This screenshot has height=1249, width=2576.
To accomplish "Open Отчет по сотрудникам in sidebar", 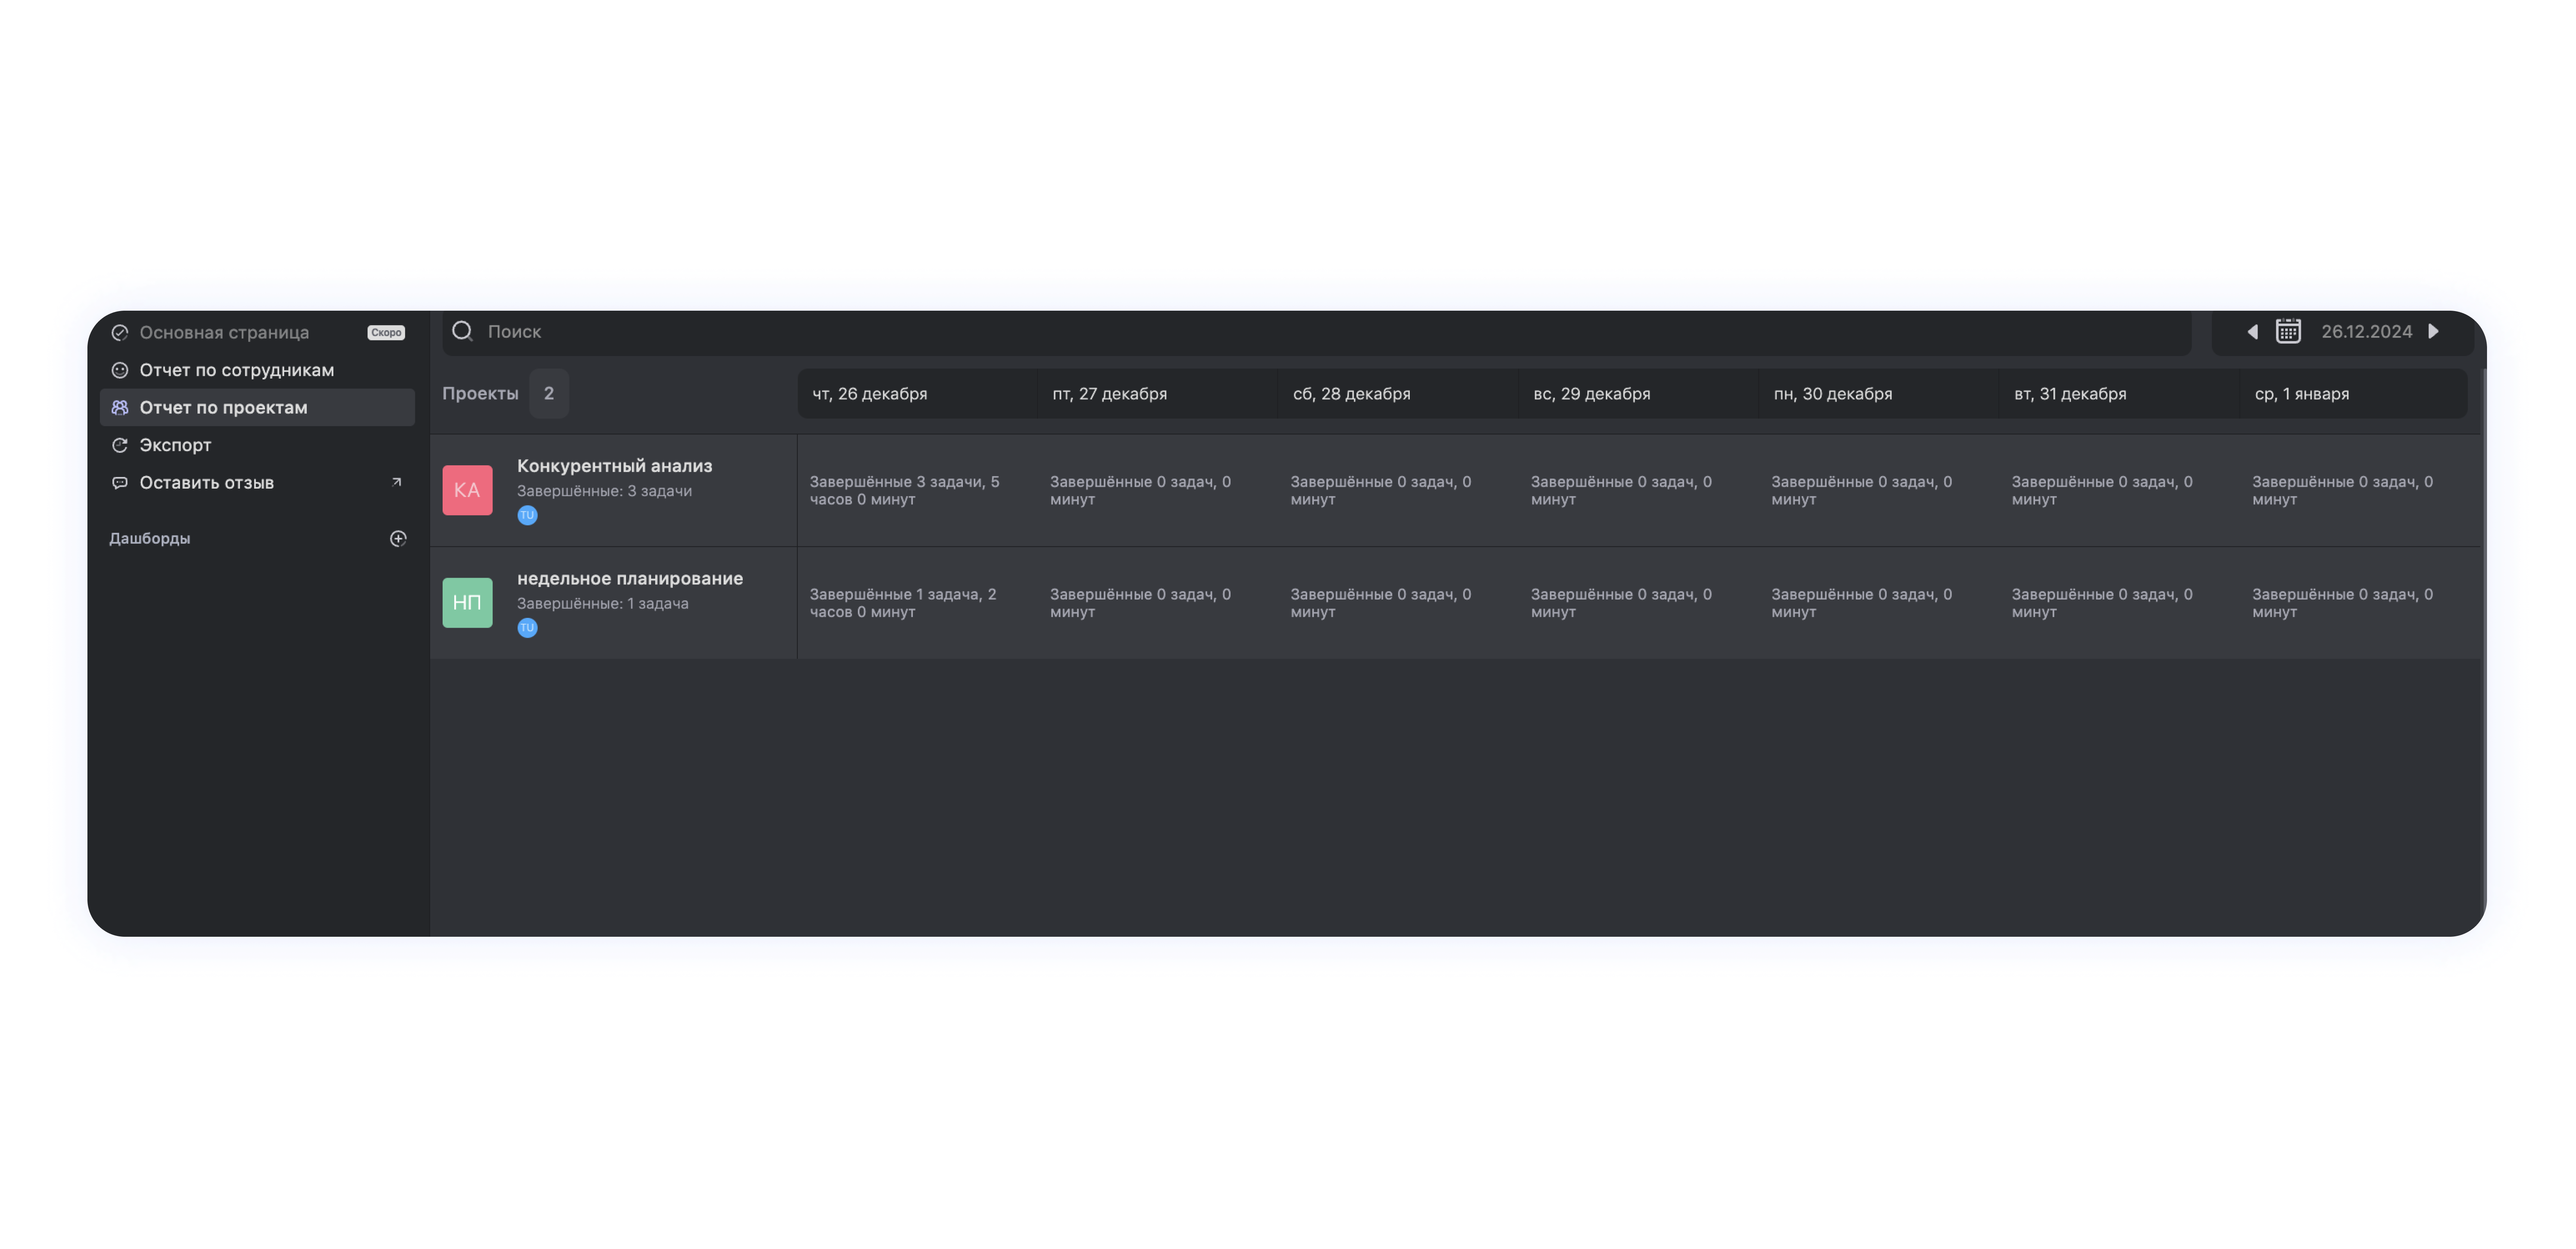I will [x=237, y=370].
